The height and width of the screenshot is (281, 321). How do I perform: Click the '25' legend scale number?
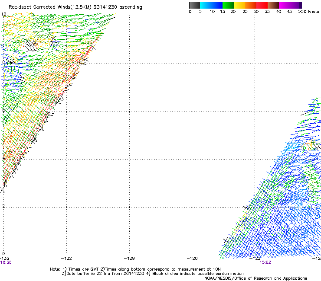tap(245, 12)
